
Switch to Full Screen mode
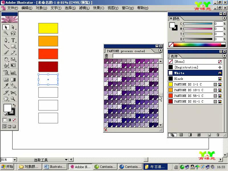click(x=14, y=126)
